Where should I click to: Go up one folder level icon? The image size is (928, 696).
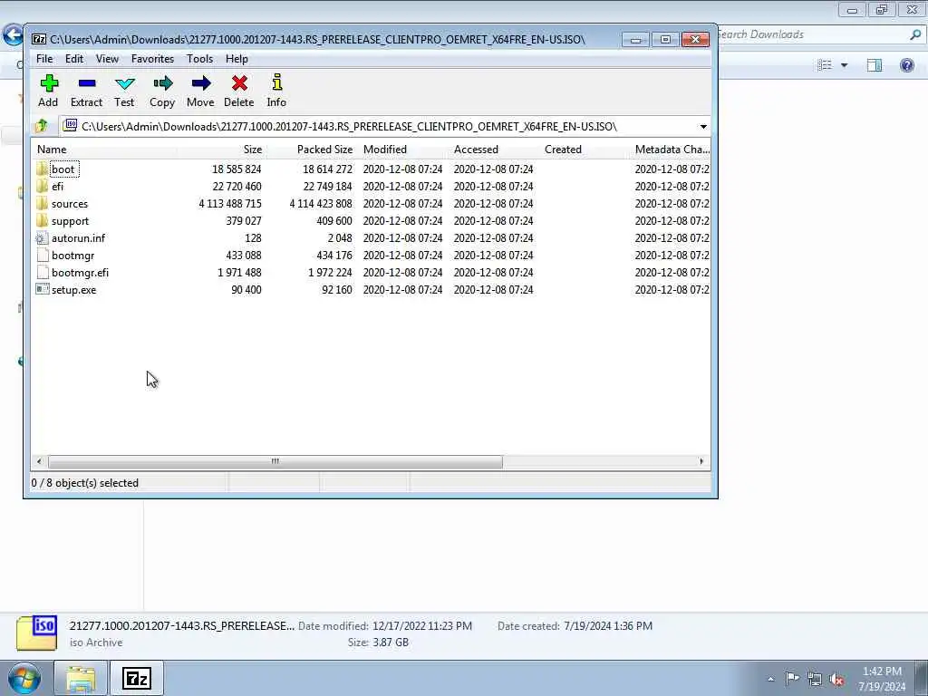click(42, 126)
